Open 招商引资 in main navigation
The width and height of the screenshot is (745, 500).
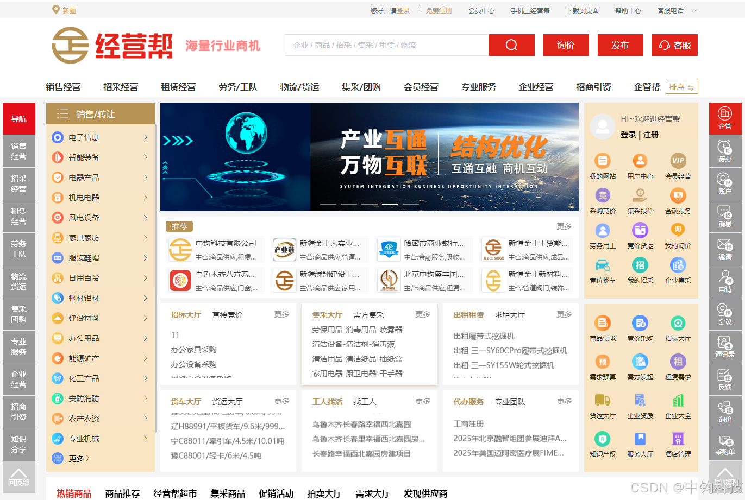[x=593, y=87]
